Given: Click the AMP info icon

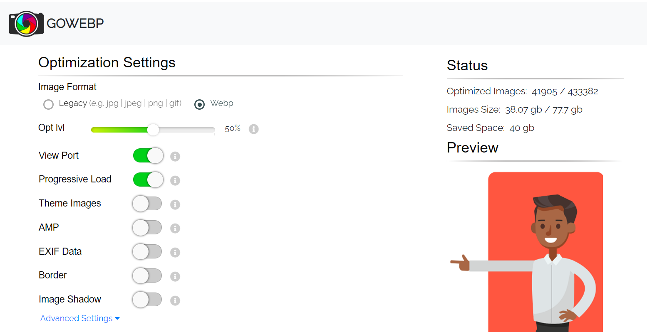Looking at the screenshot, I should (x=175, y=229).
